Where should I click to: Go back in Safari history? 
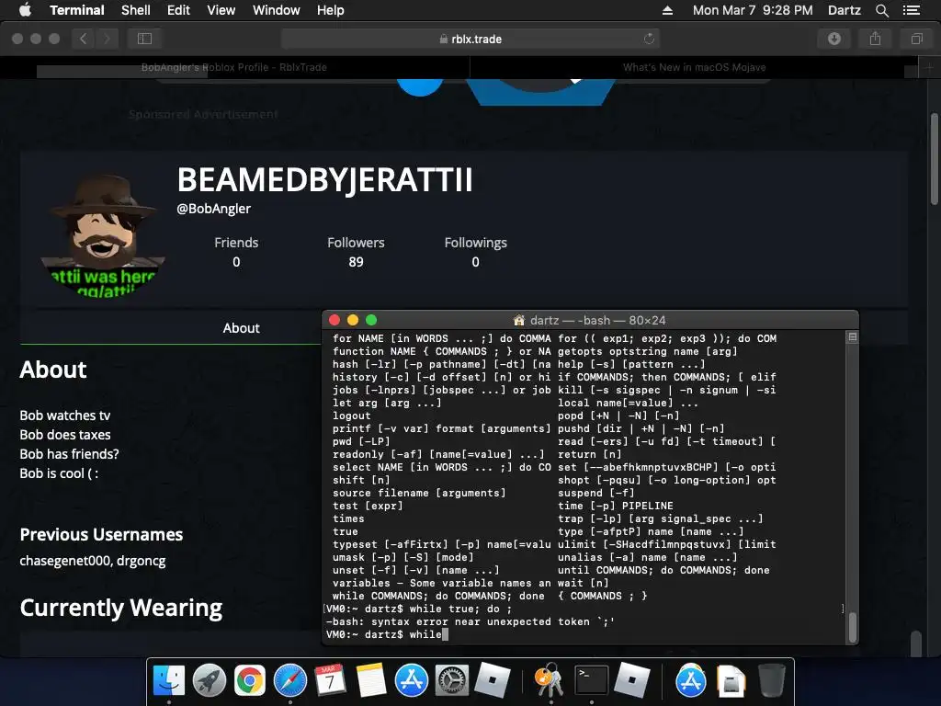pyautogui.click(x=84, y=39)
